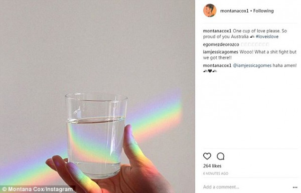Open the three-dot more options menu
The height and width of the screenshot is (193, 301).
[295, 187]
